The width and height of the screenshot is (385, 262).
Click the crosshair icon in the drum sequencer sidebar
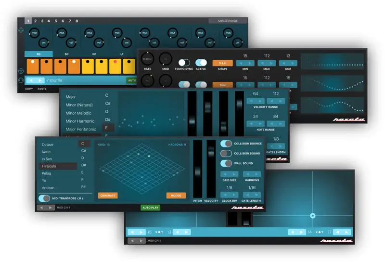(21, 30)
